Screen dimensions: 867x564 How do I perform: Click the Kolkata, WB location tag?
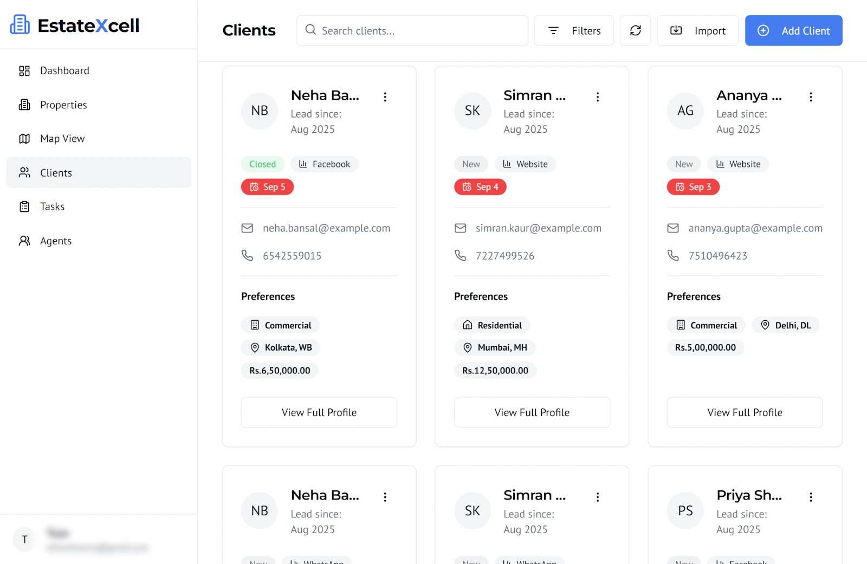pyautogui.click(x=281, y=347)
